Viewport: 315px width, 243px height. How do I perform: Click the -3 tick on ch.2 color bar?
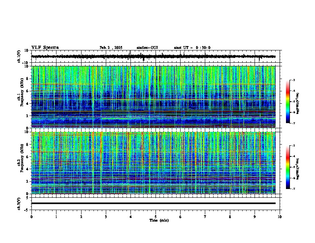click(x=293, y=146)
